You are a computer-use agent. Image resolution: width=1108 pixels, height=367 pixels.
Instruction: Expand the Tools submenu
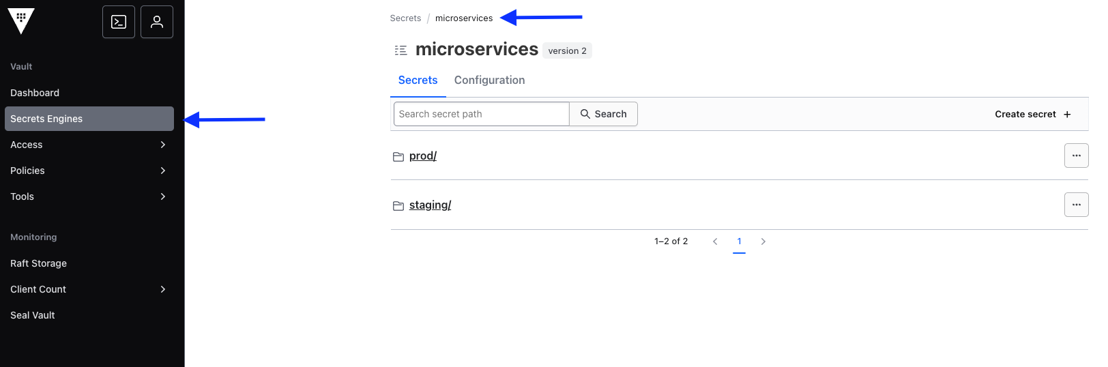pyautogui.click(x=162, y=196)
